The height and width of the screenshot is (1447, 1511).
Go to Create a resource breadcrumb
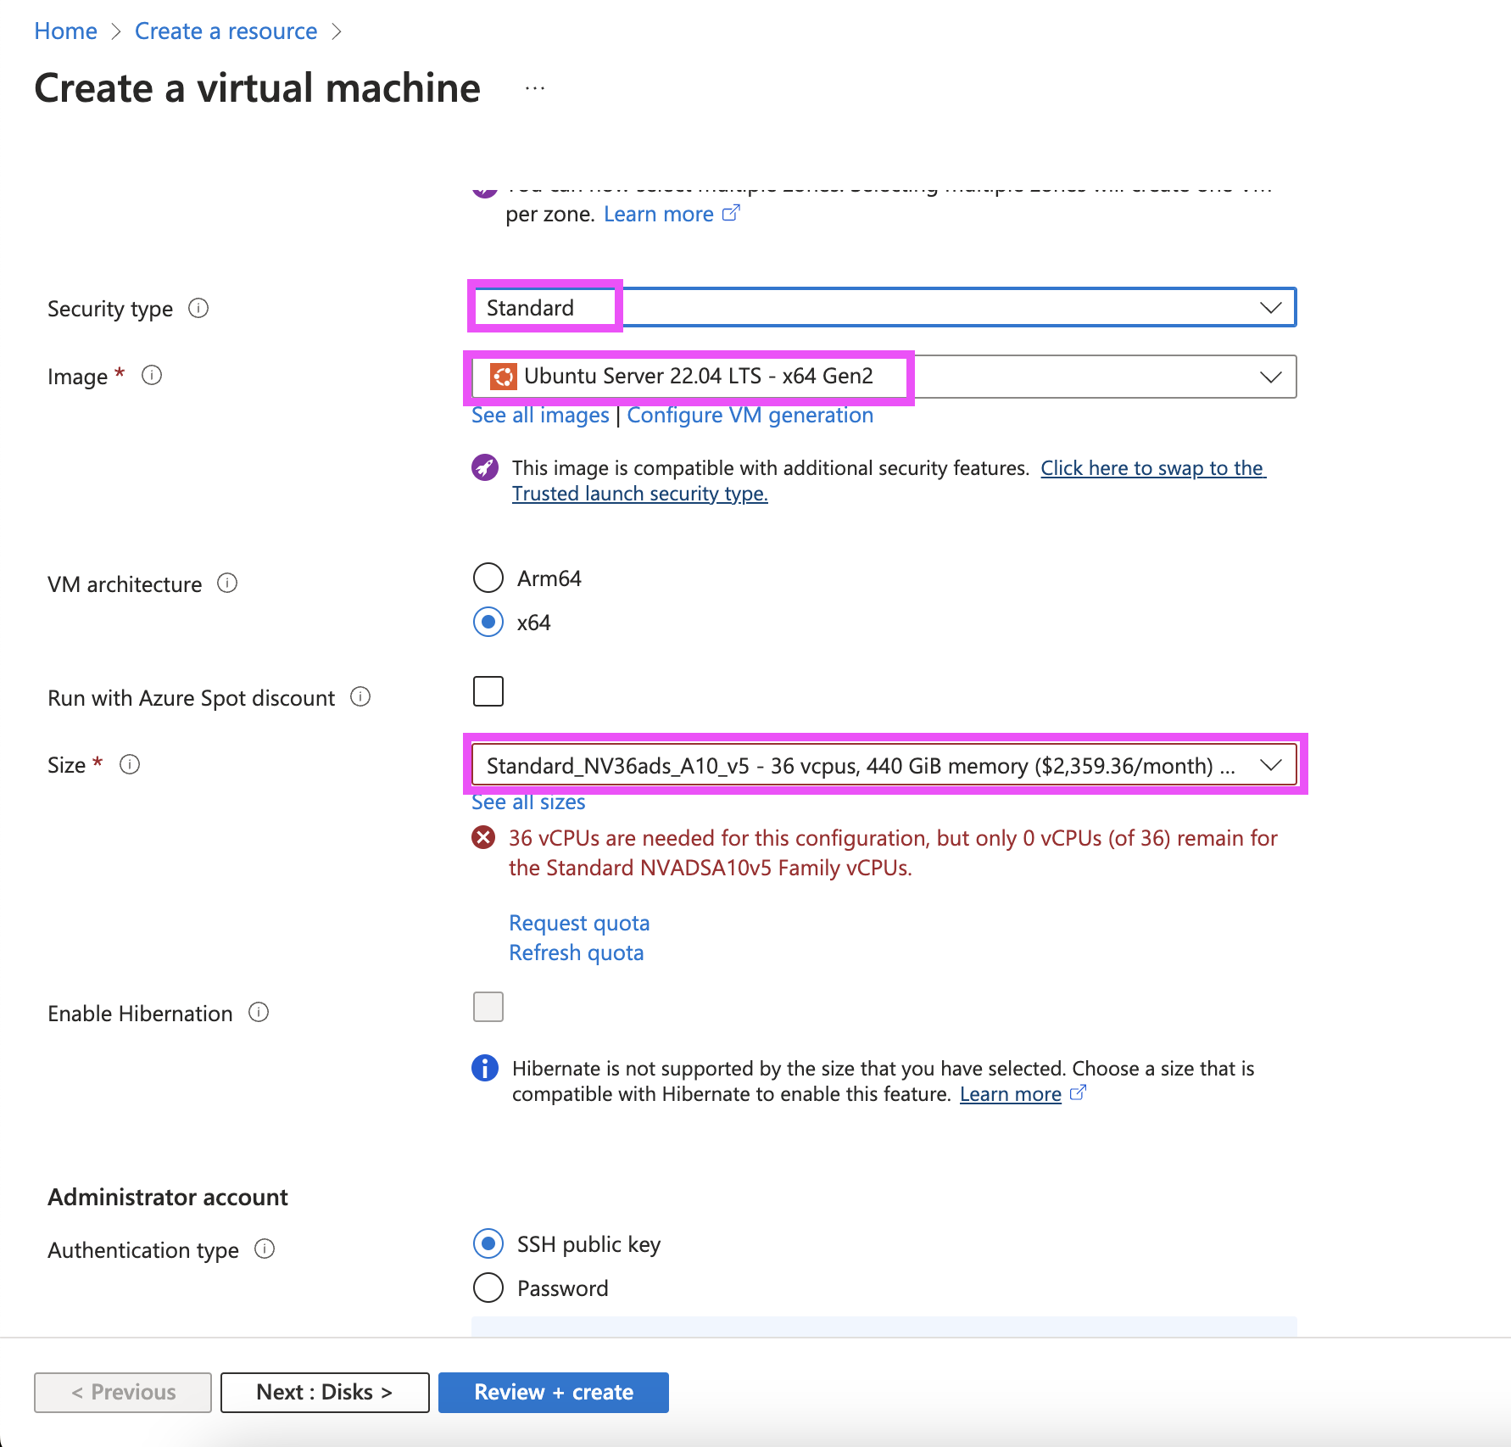226,31
